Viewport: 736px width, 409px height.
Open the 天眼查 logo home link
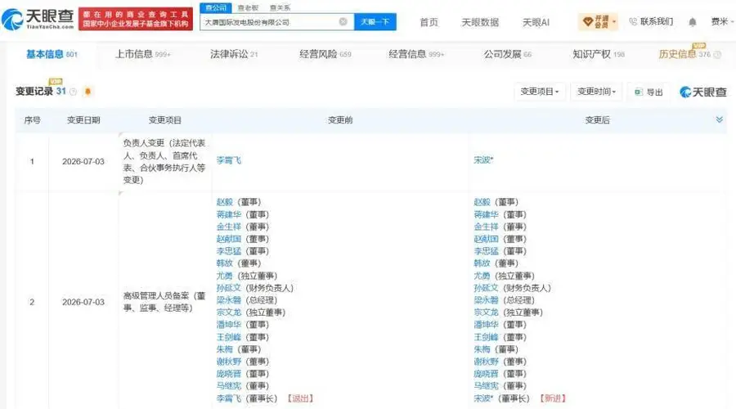[38, 19]
